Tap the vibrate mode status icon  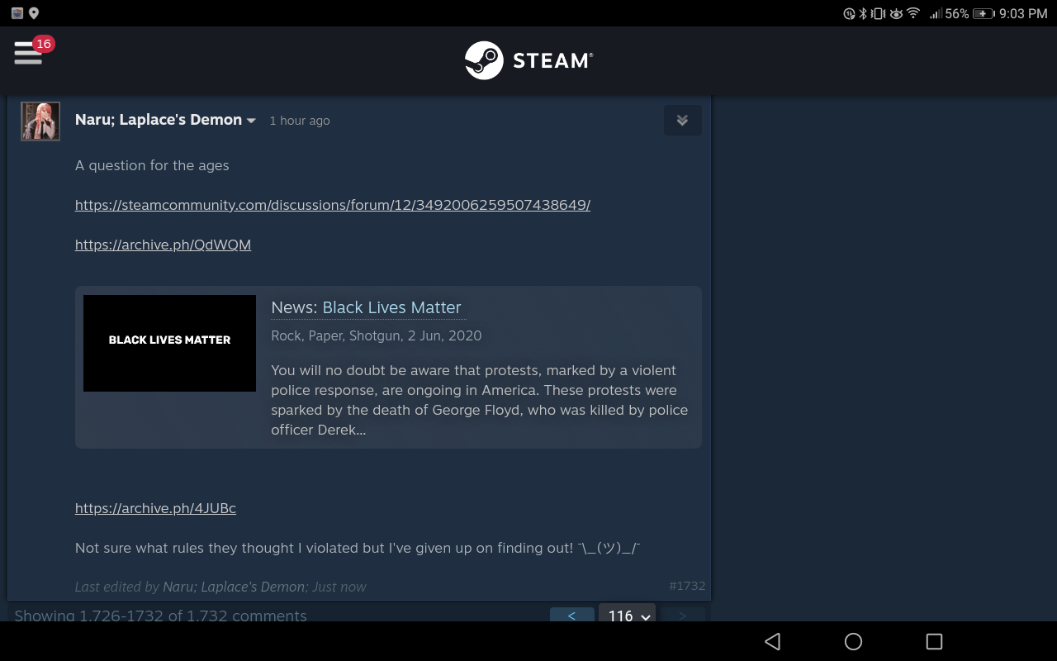[x=879, y=13]
